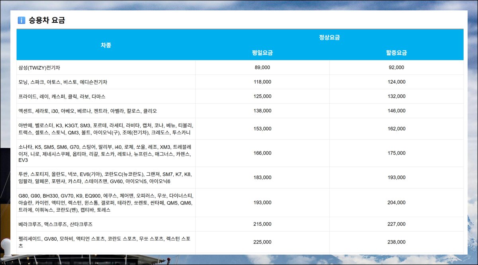
Task: Select the 삼성(TWIZY)전기차 row label
Action: [x=39, y=68]
